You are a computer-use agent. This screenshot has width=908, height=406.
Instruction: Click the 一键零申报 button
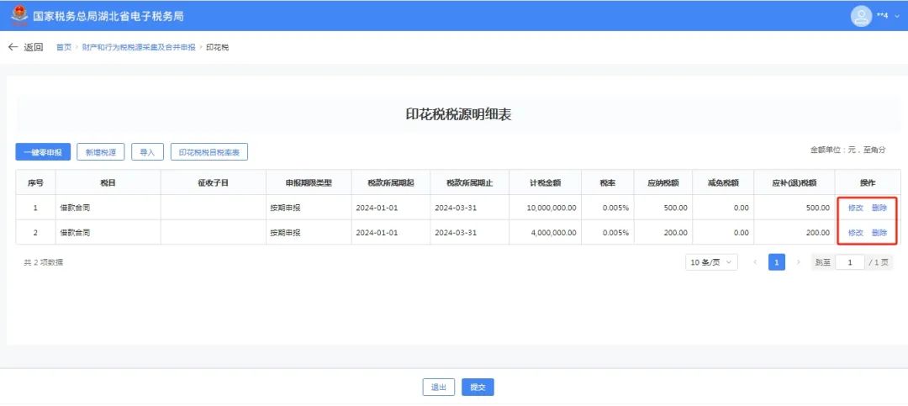[x=43, y=152]
